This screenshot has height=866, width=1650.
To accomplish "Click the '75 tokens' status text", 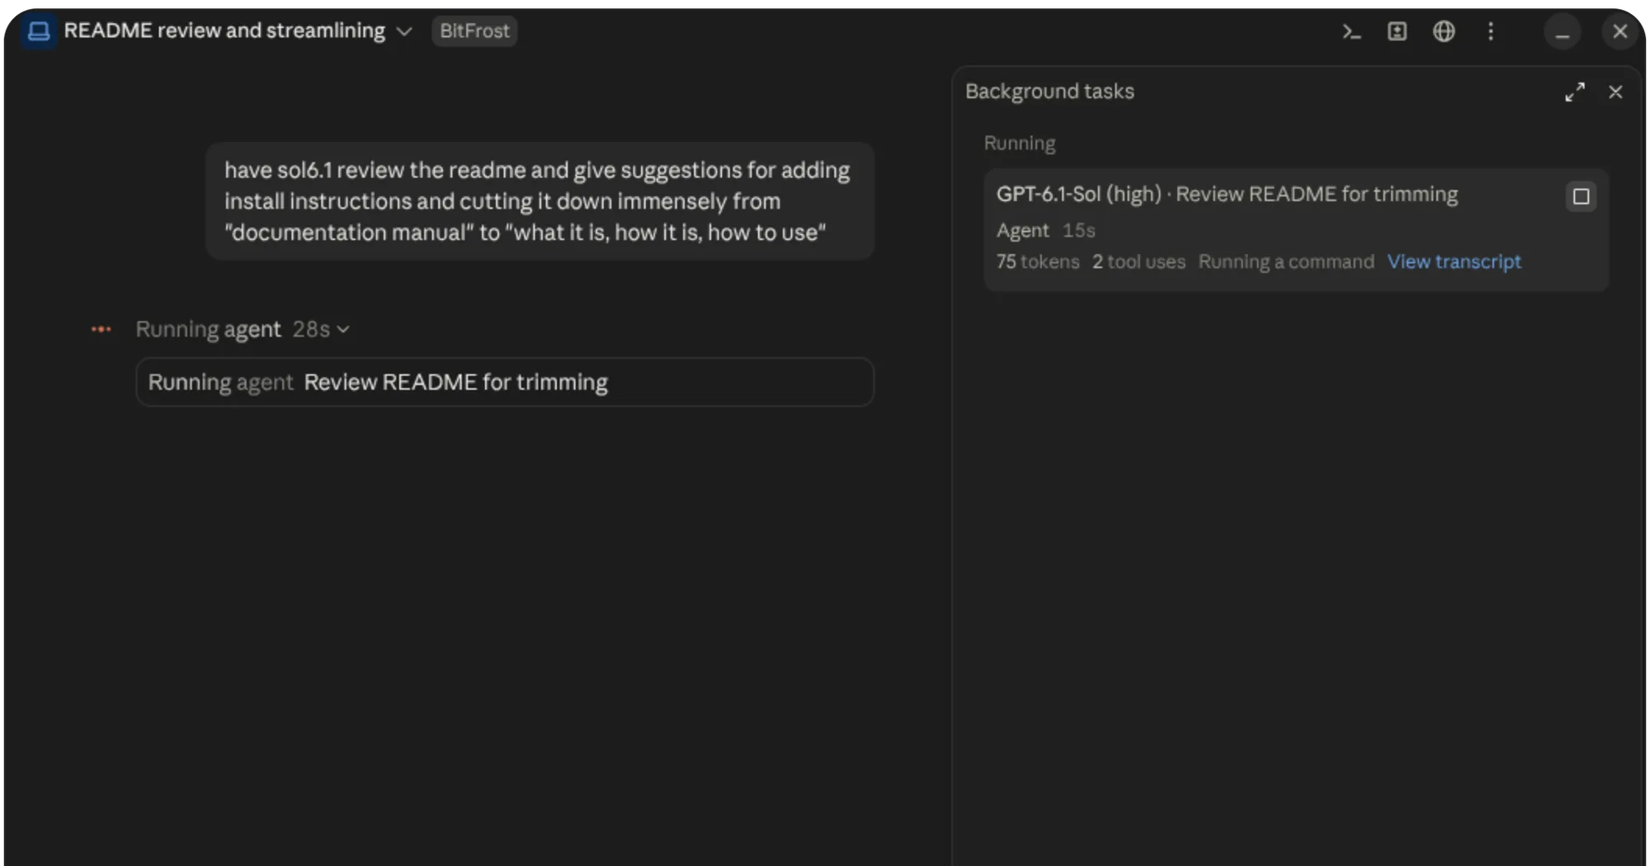I will pyautogui.click(x=1038, y=261).
